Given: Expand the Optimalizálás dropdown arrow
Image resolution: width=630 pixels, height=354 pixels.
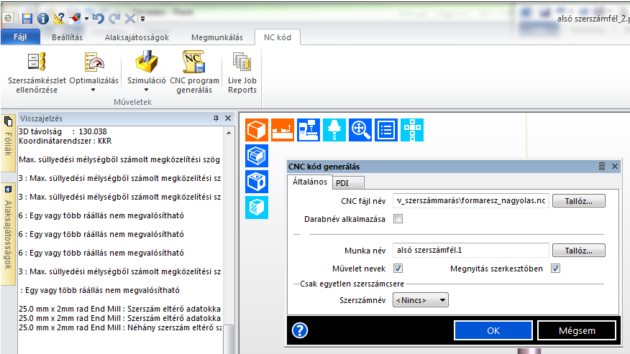Looking at the screenshot, I should tap(93, 90).
